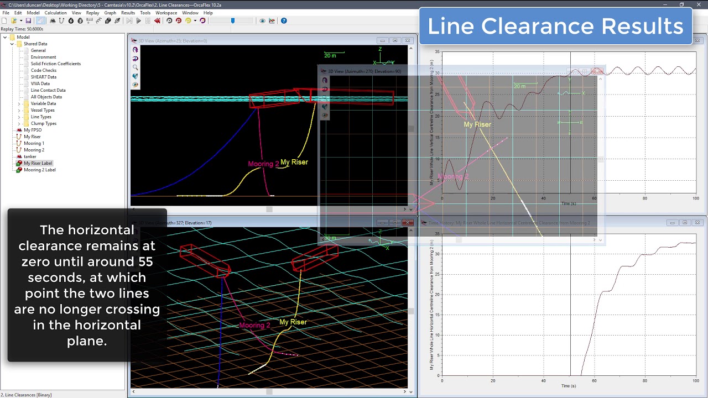This screenshot has height=398, width=708.
Task: Add a new 3D buoy object
Action: tap(80, 20)
